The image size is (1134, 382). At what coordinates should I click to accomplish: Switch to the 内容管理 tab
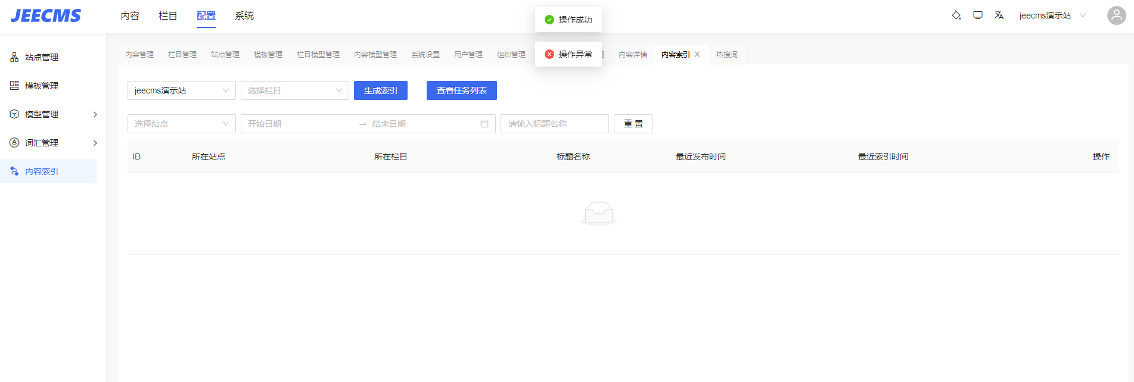pyautogui.click(x=139, y=55)
